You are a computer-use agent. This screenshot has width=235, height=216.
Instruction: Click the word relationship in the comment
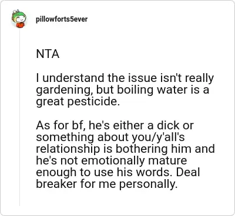point(68,149)
